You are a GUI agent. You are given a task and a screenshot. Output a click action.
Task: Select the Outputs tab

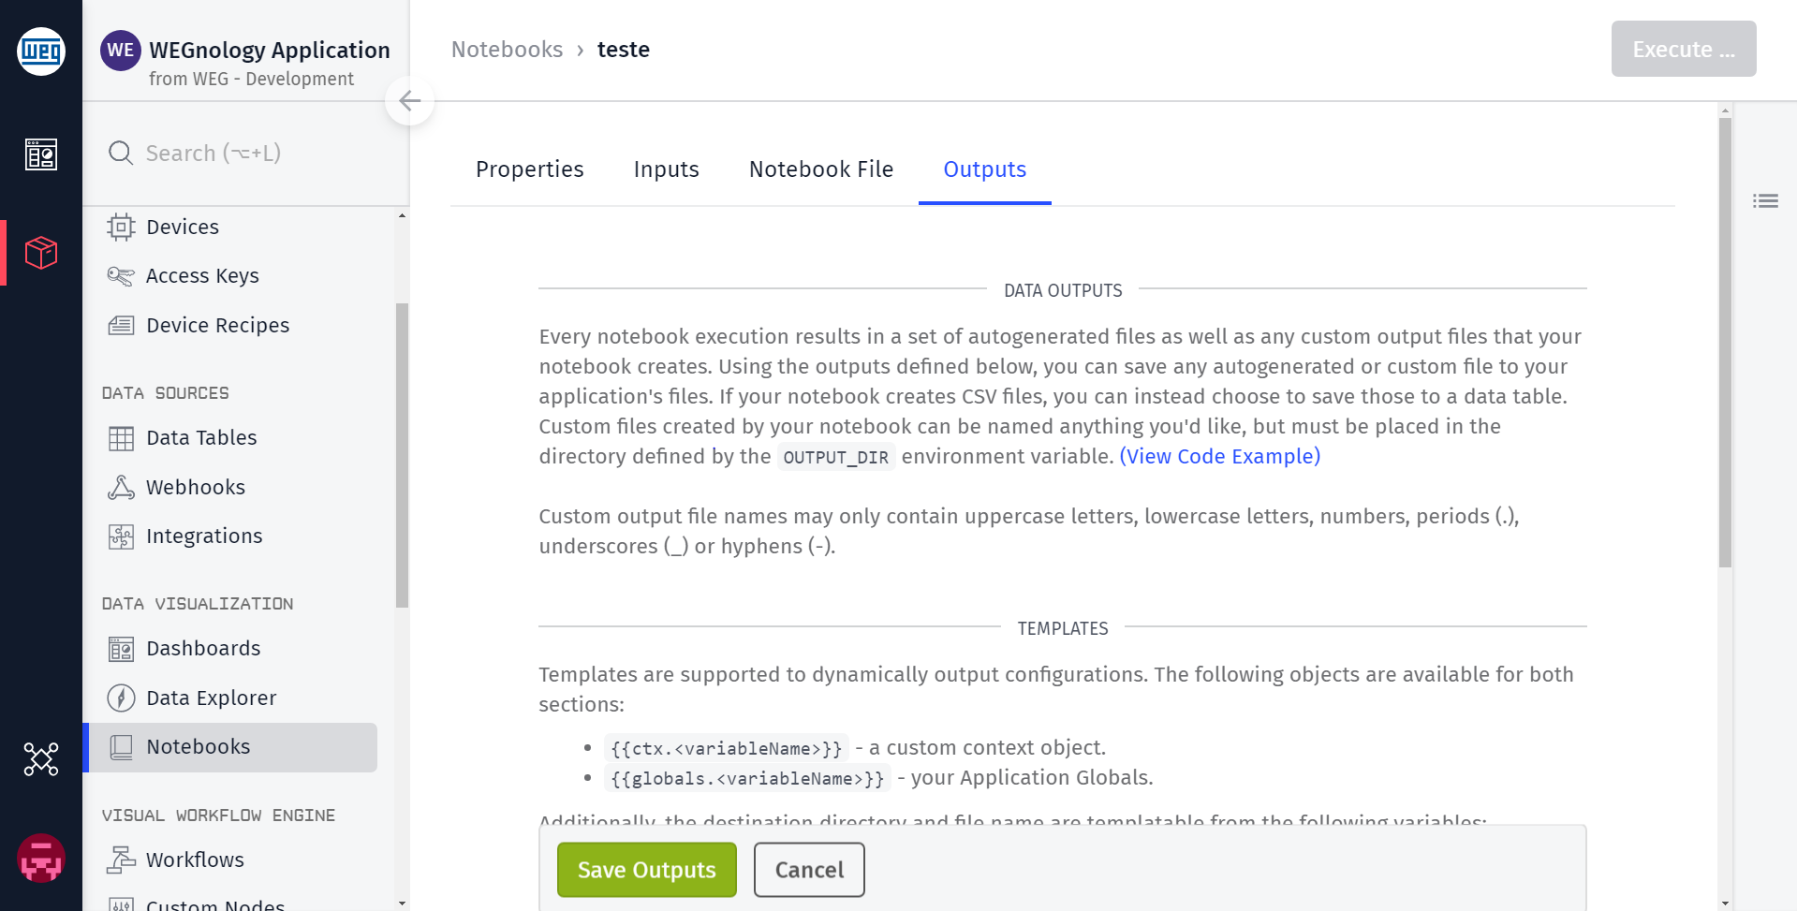pyautogui.click(x=984, y=169)
